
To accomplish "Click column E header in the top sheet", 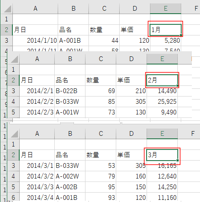I will (x=165, y=9).
